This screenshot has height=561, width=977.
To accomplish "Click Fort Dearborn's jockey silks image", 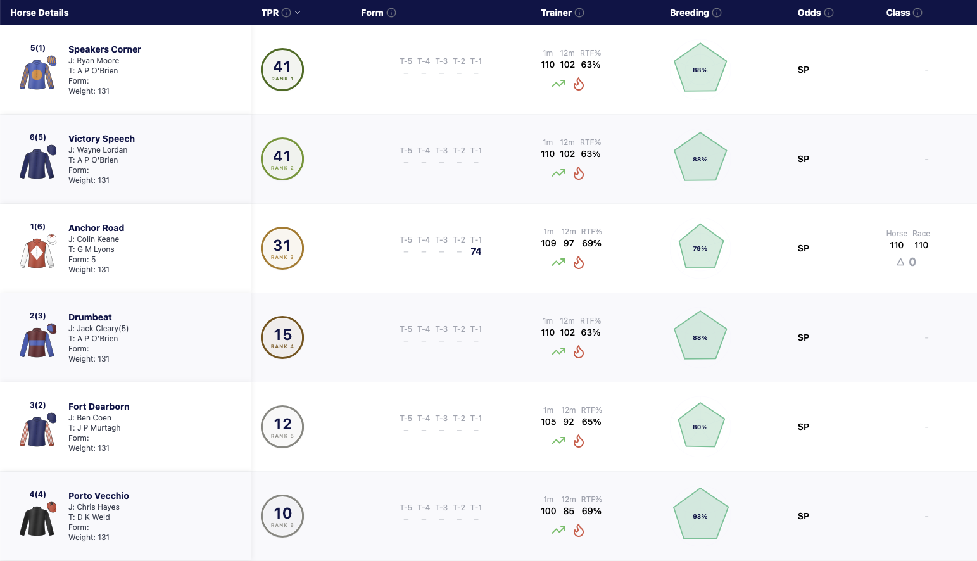I will tap(38, 430).
